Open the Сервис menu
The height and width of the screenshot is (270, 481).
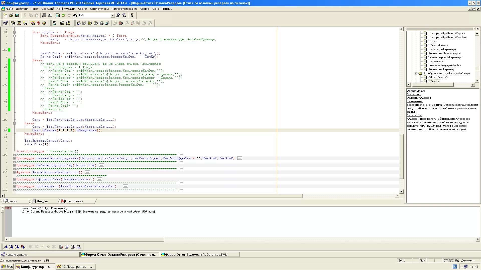[145, 9]
